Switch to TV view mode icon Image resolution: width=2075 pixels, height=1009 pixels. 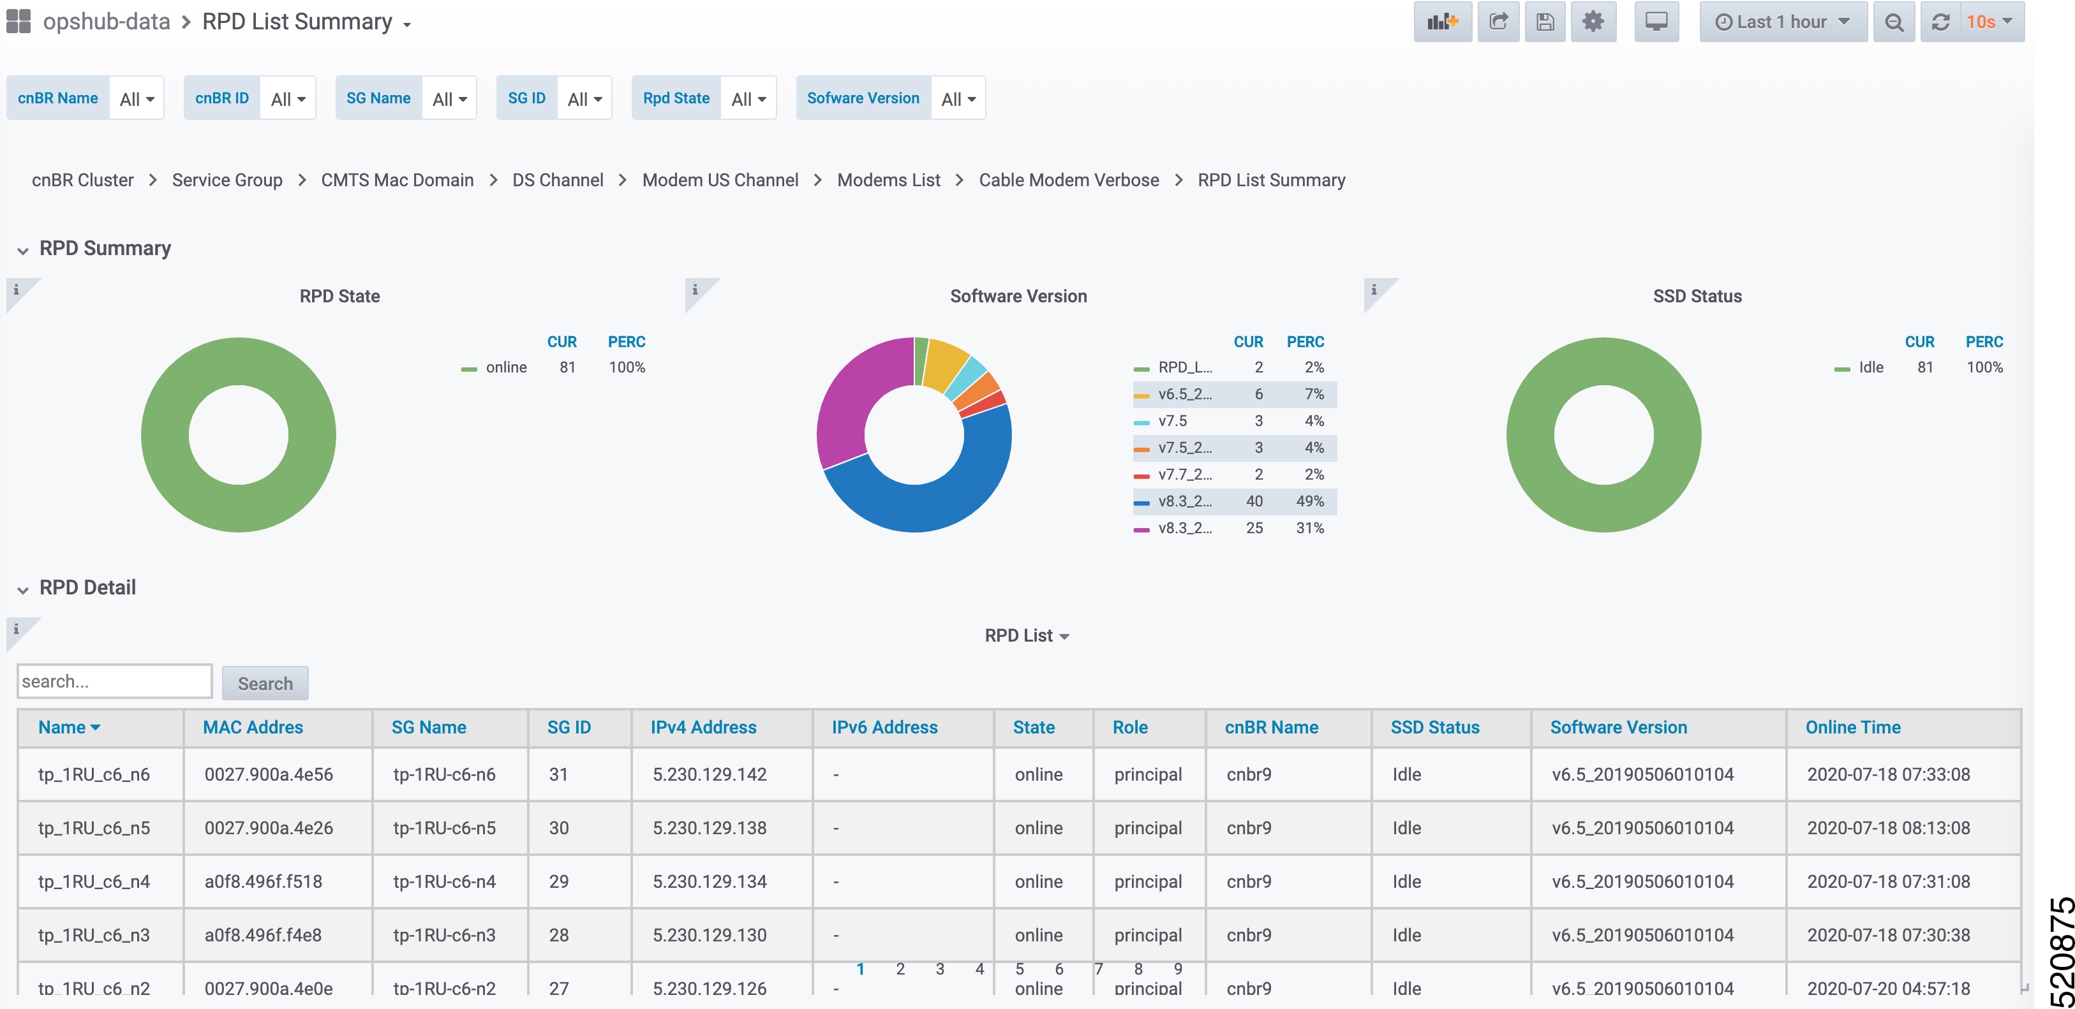[1656, 22]
